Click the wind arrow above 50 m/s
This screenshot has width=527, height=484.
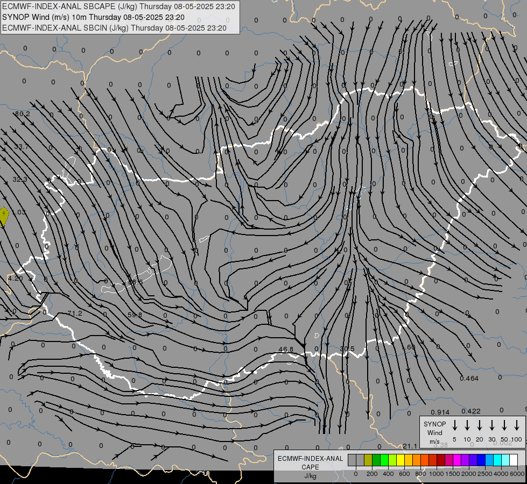(x=504, y=425)
